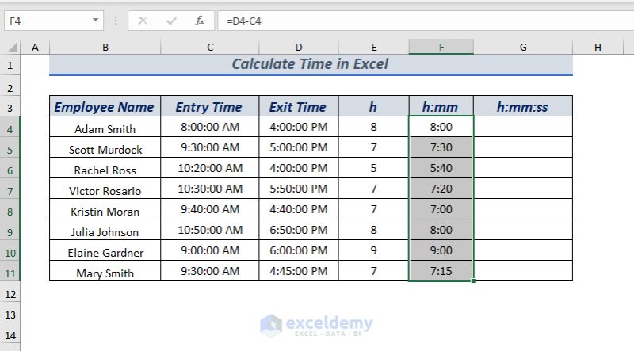The height and width of the screenshot is (351, 634).
Task: Click the '6:00:00 PM' exit time cell
Action: [x=299, y=250]
